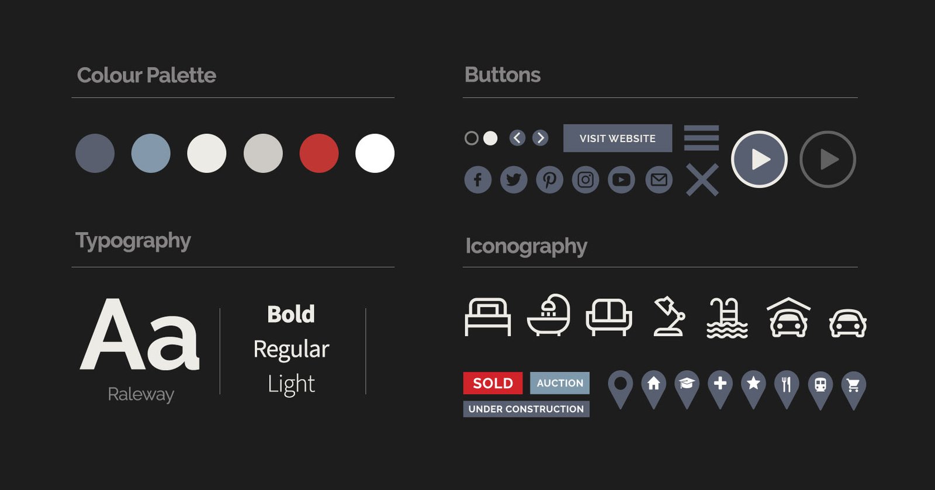Open the Twitter social button
The width and height of the screenshot is (935, 490).
[x=514, y=180]
